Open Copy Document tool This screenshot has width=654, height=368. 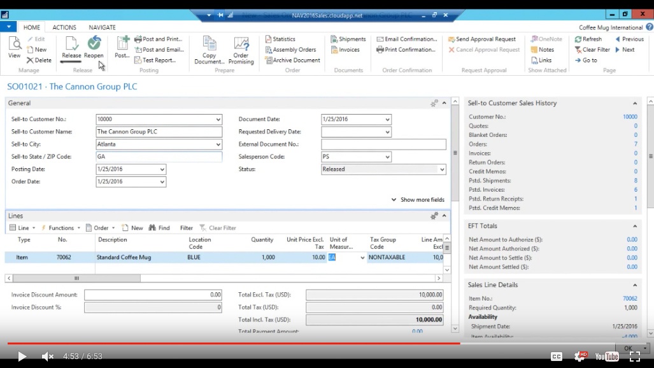click(209, 50)
